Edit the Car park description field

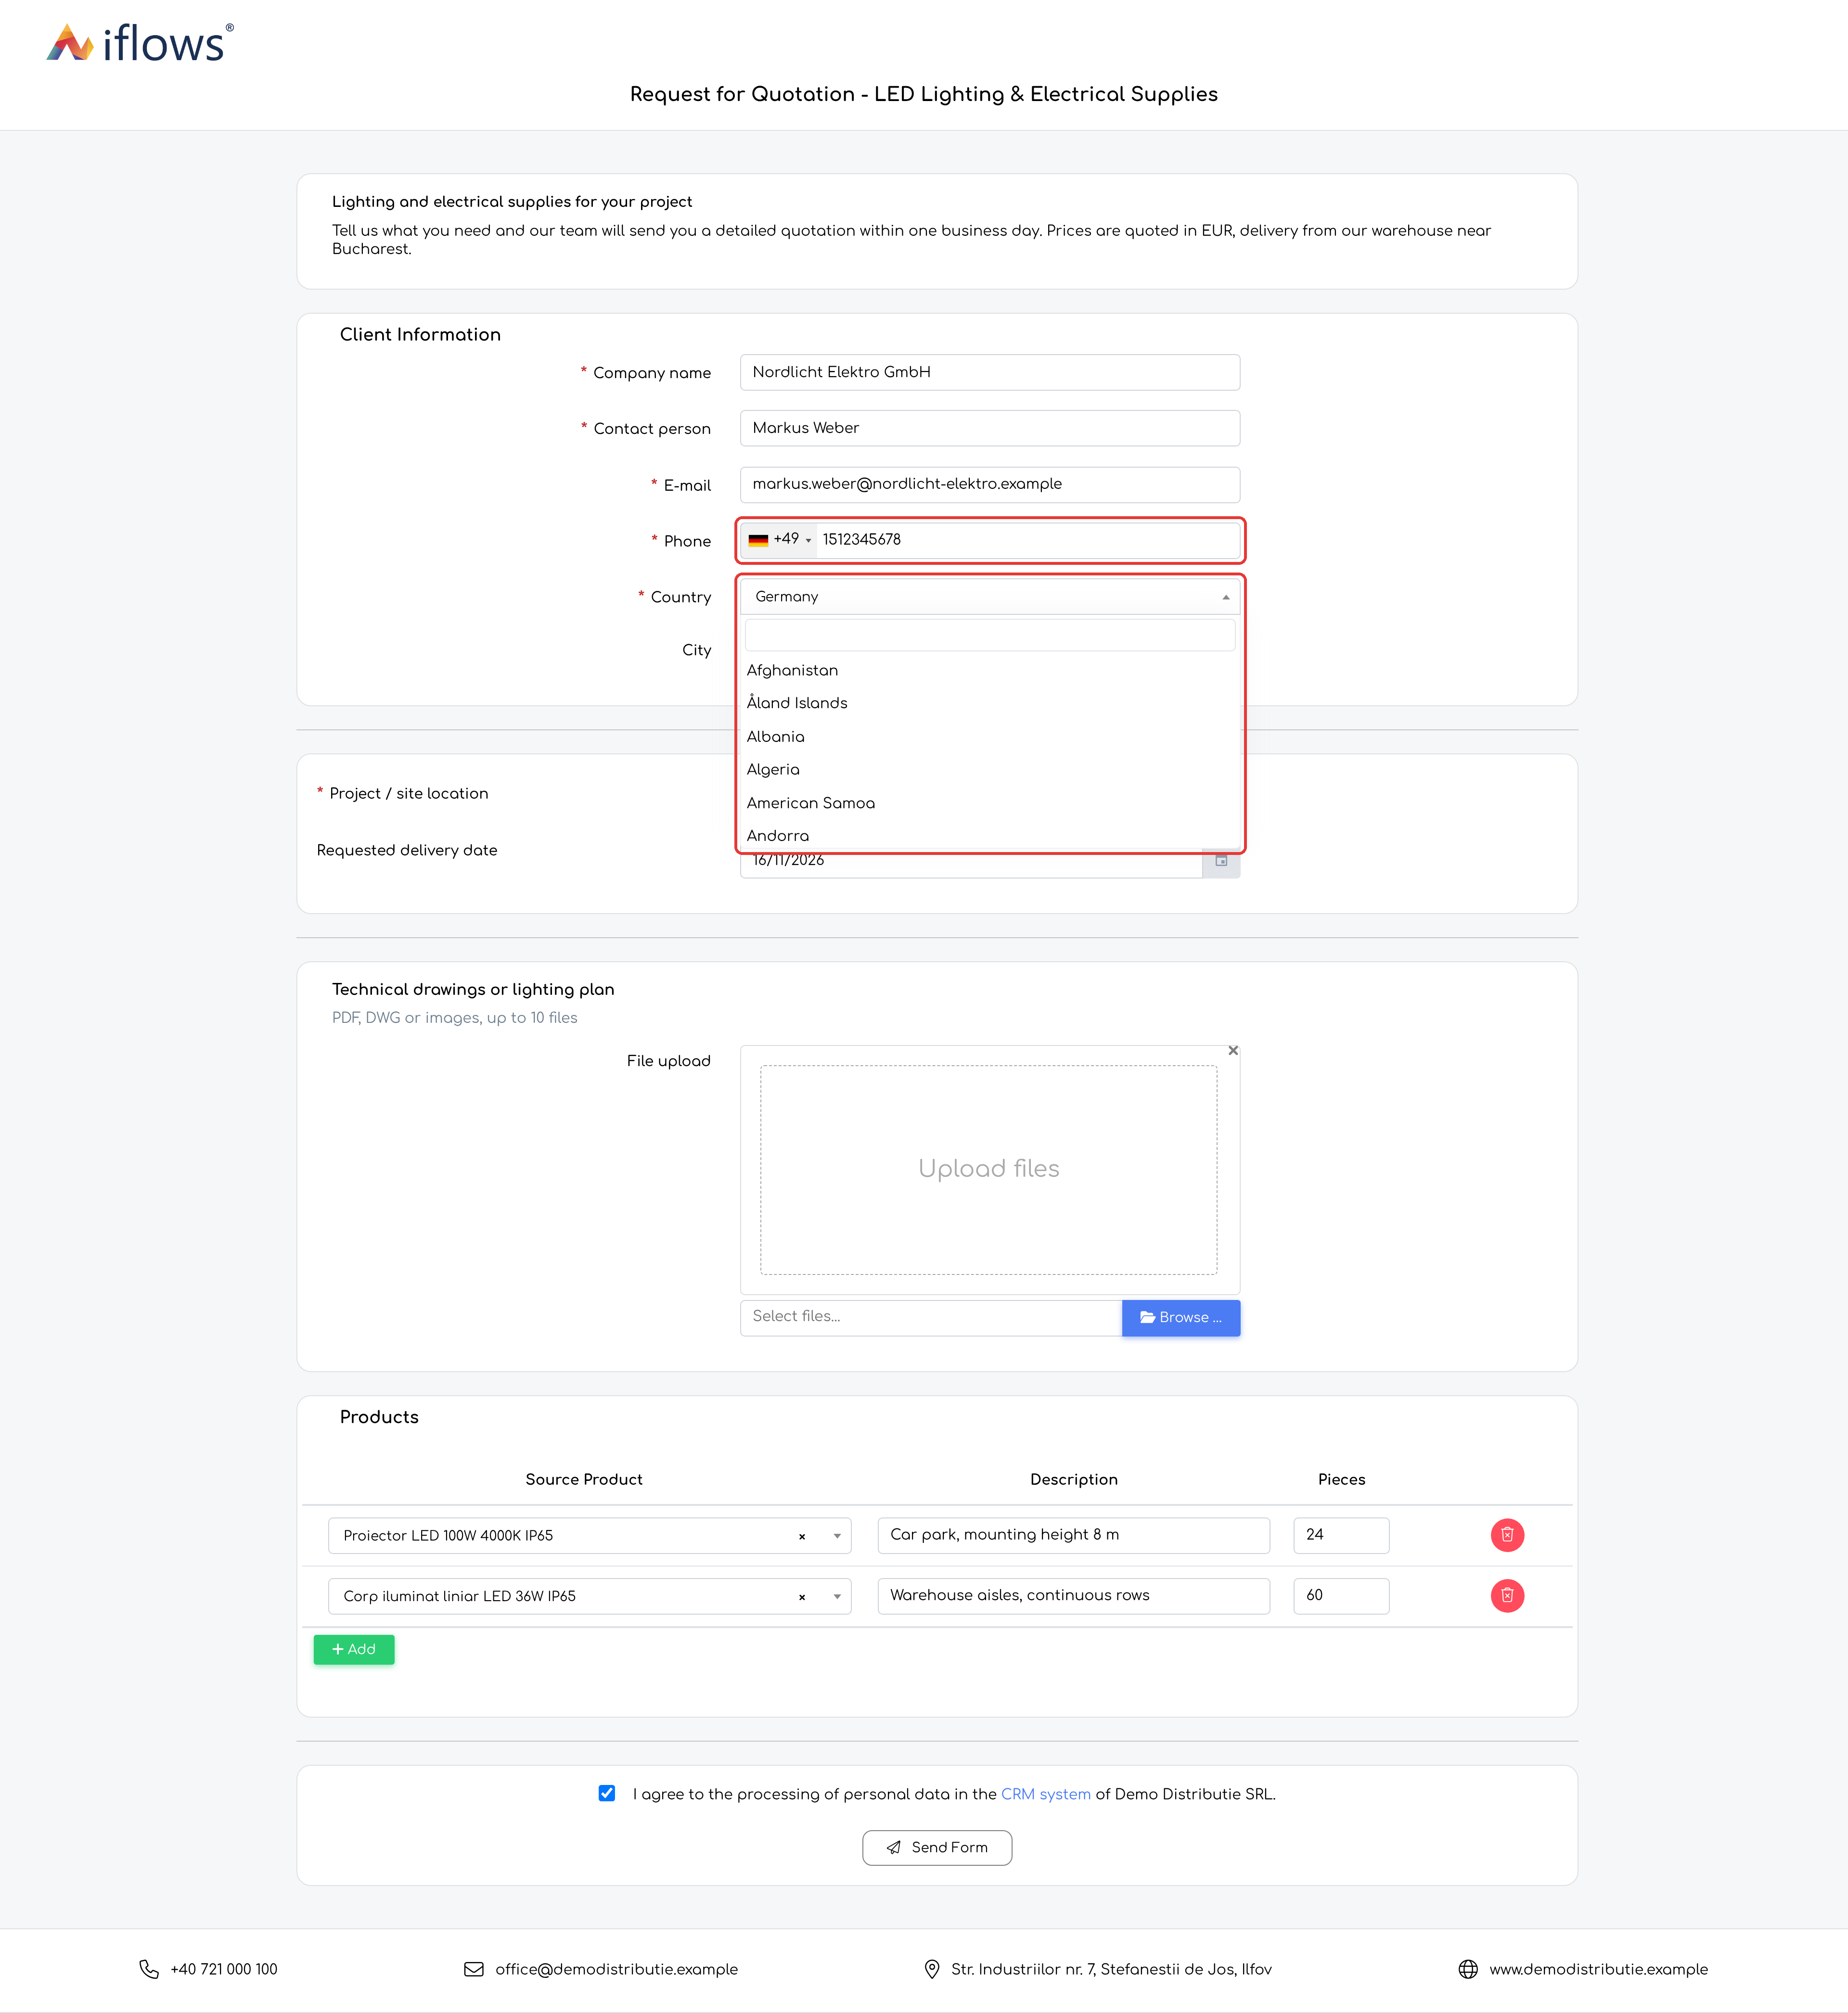tap(1074, 1535)
